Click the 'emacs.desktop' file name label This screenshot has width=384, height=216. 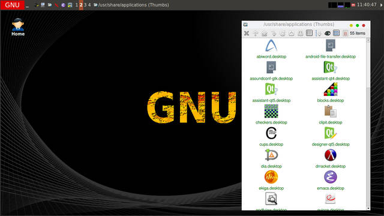(x=331, y=188)
